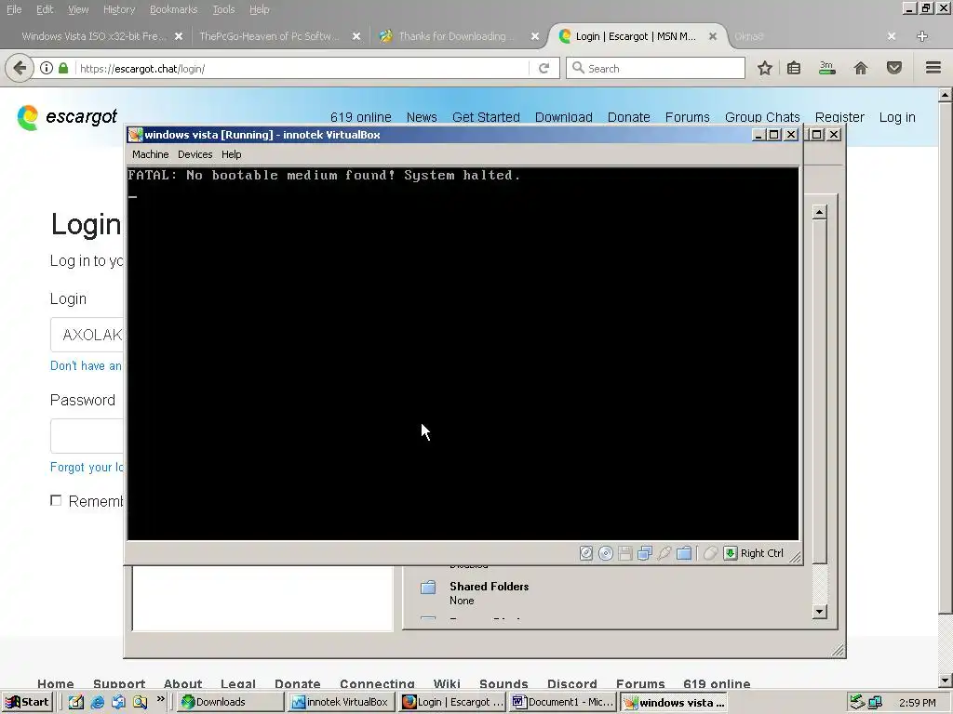This screenshot has width=953, height=714.
Task: Click the Wiki link in page footer
Action: coord(447,683)
